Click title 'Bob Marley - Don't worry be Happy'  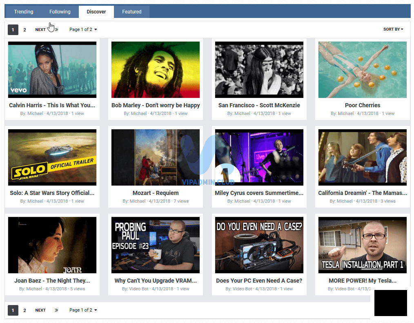tap(156, 105)
